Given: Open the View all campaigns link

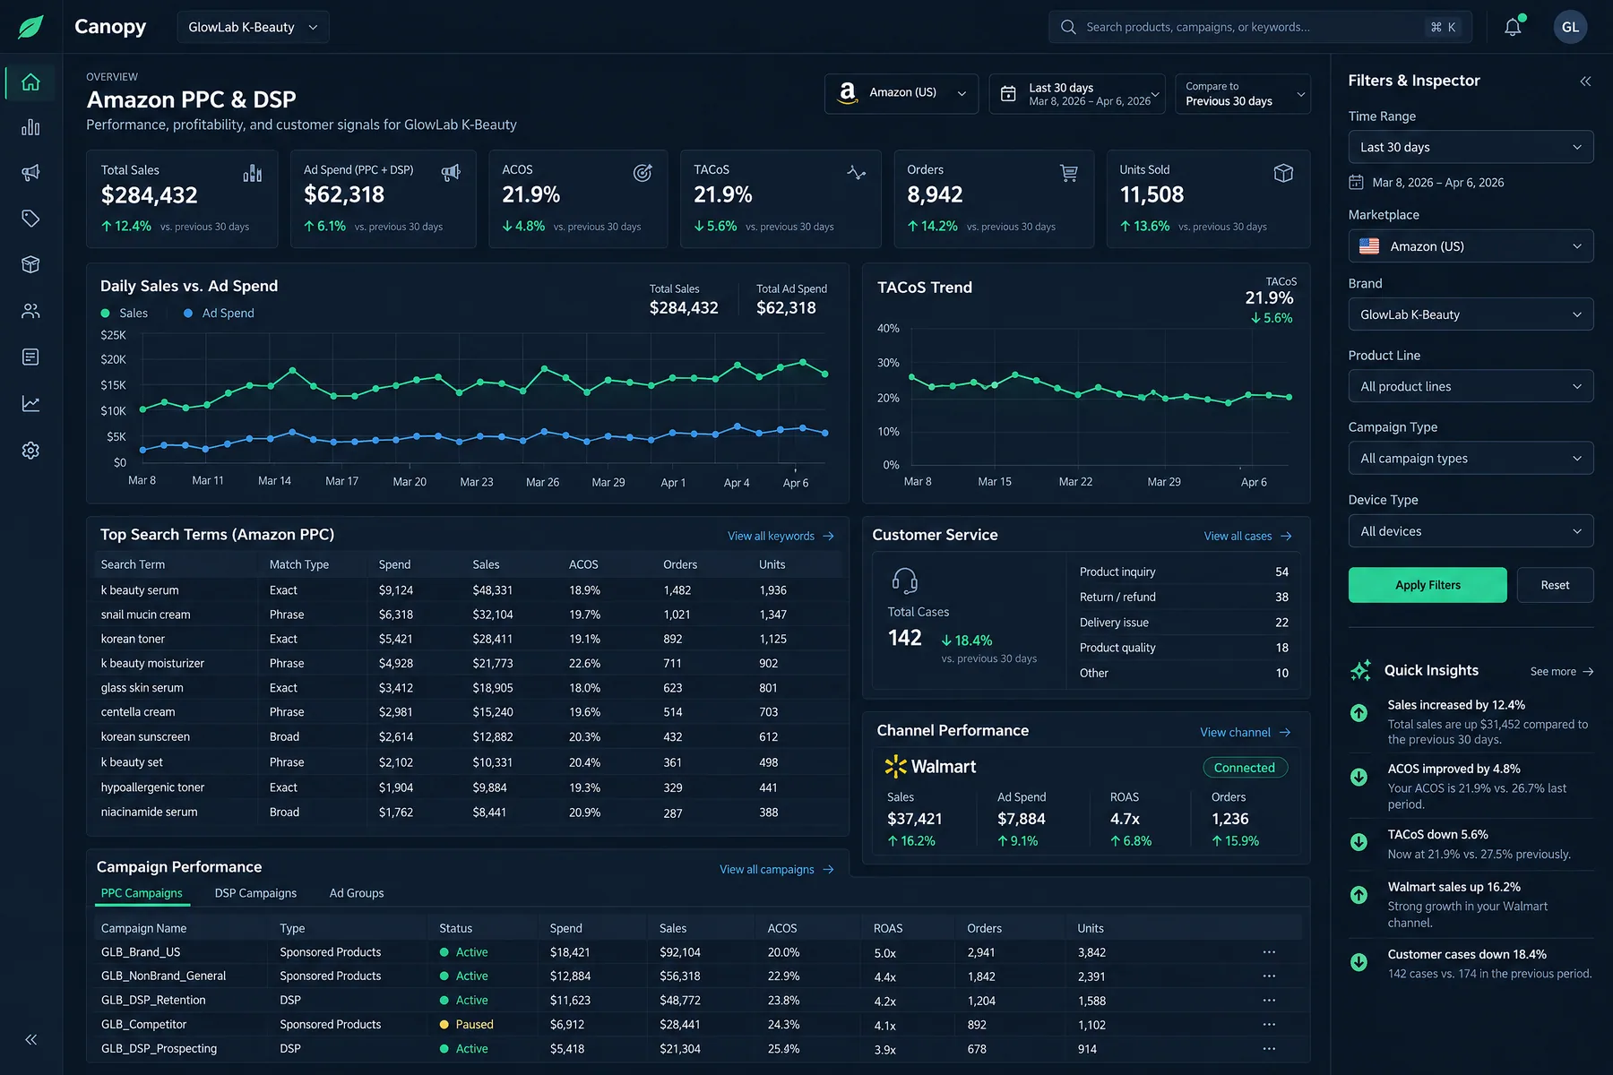Looking at the screenshot, I should [776, 869].
